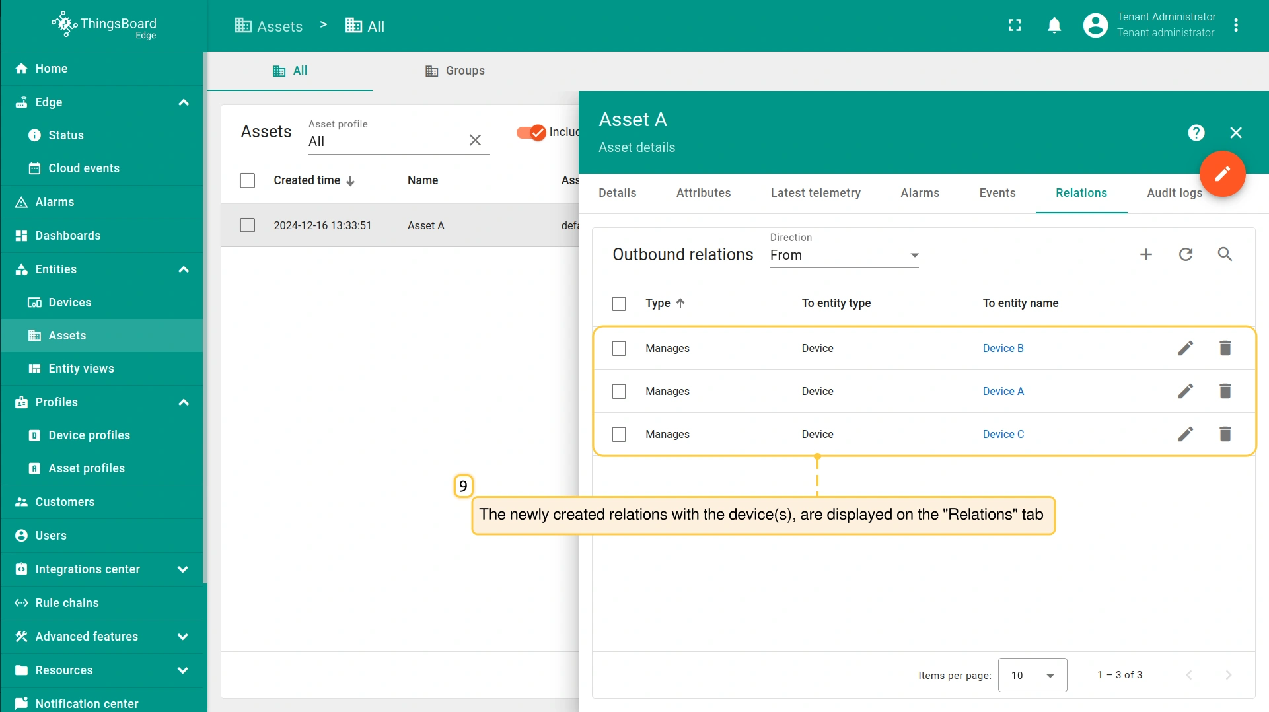Collapse the Entities sidebar section
Image resolution: width=1269 pixels, height=712 pixels.
pos(184,269)
